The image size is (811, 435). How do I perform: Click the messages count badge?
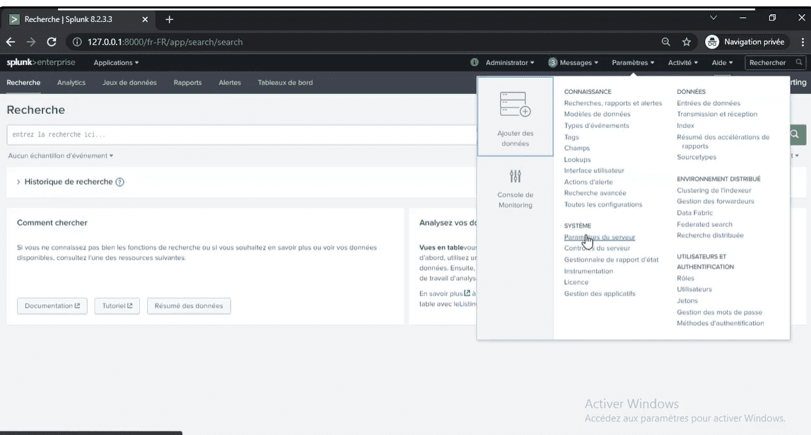tap(552, 62)
